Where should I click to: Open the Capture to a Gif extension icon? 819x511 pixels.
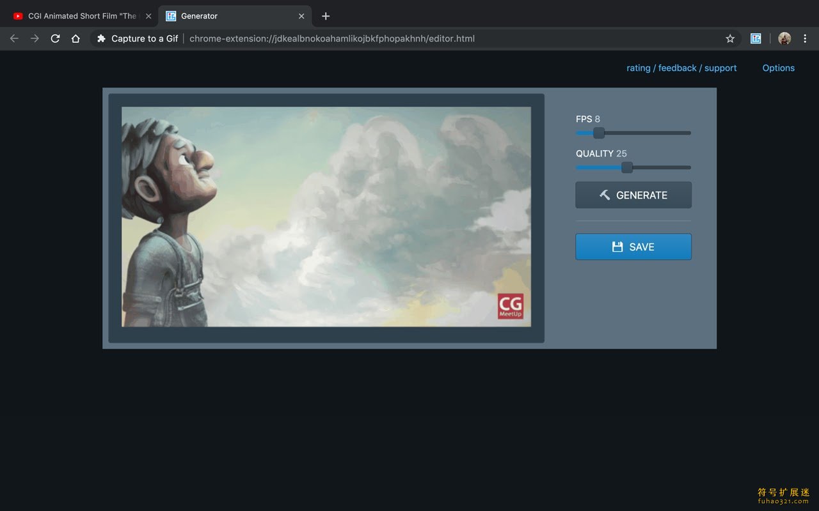(x=756, y=38)
